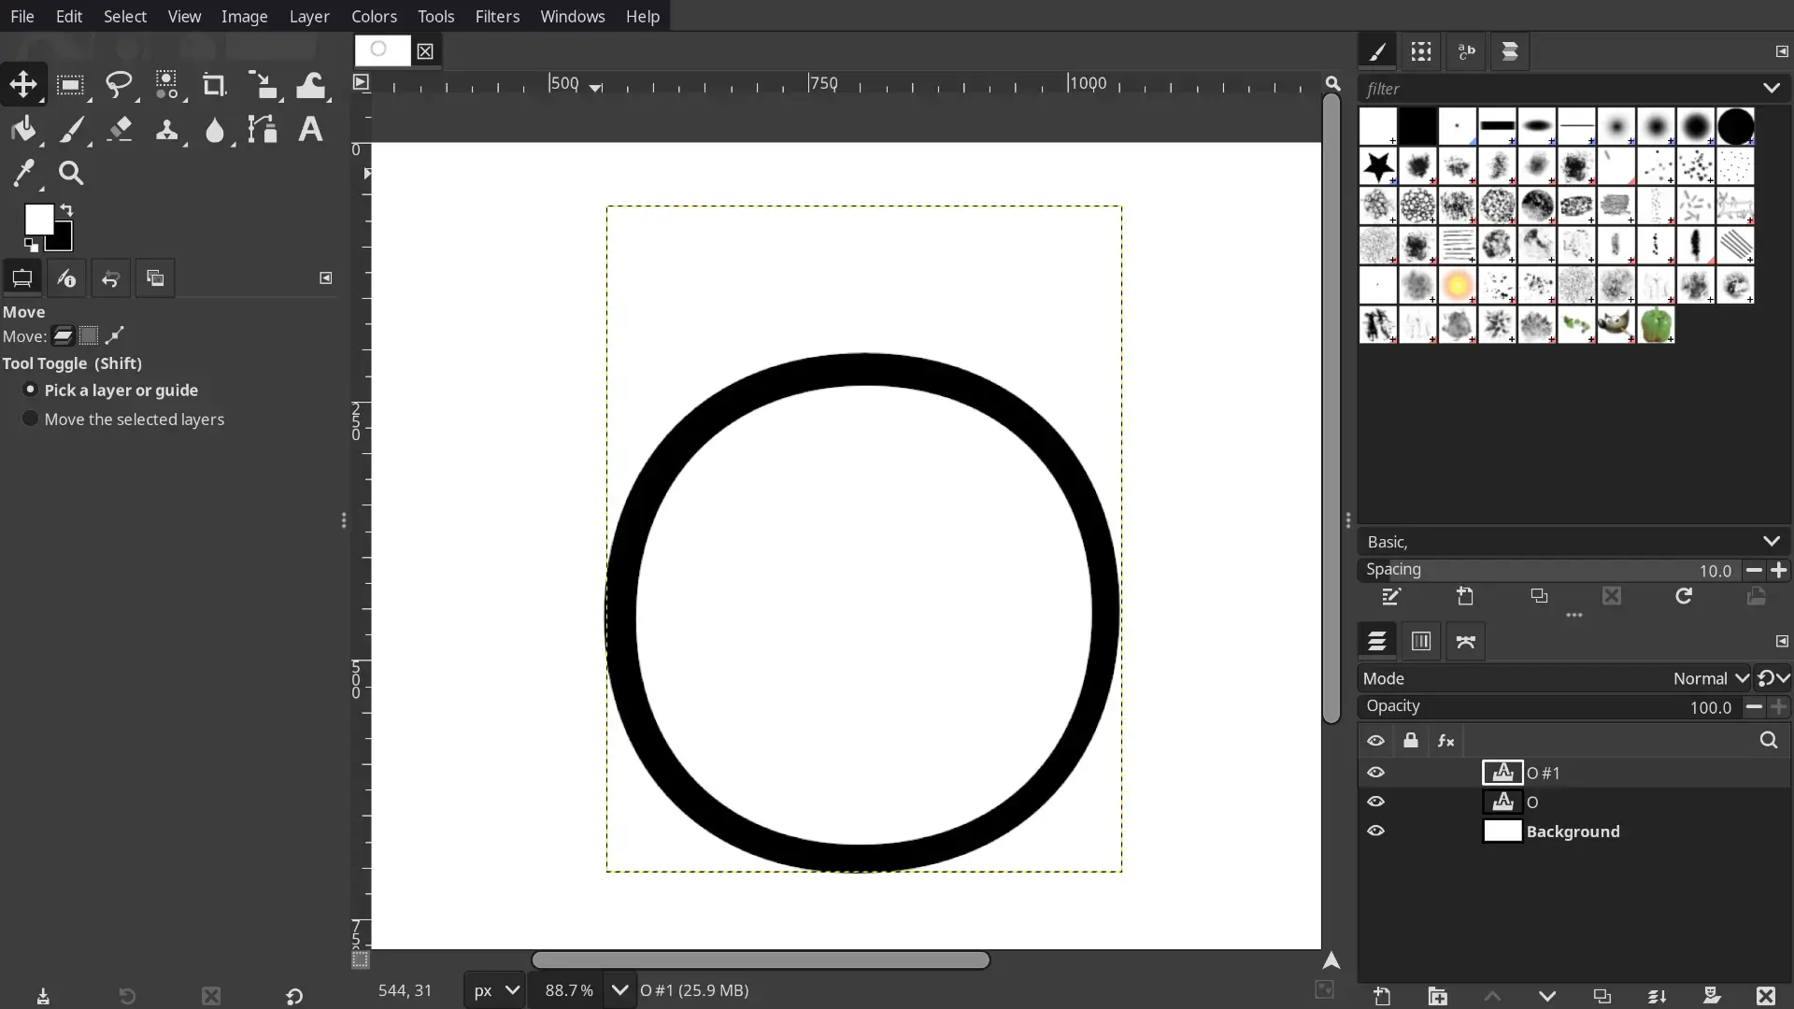This screenshot has width=1794, height=1009.
Task: Expand the brush tag Basic dropdown
Action: tap(1771, 542)
